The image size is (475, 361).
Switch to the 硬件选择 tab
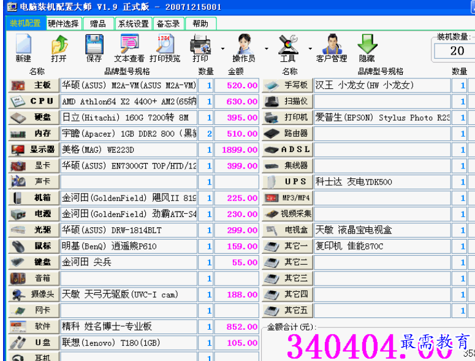coord(63,24)
